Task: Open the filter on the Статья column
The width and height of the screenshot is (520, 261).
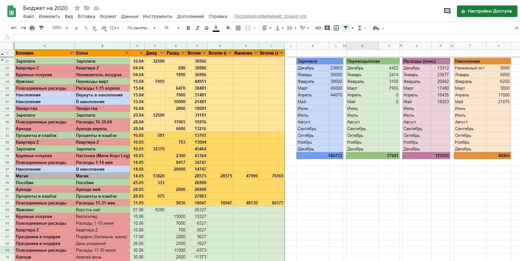Action: point(127,53)
